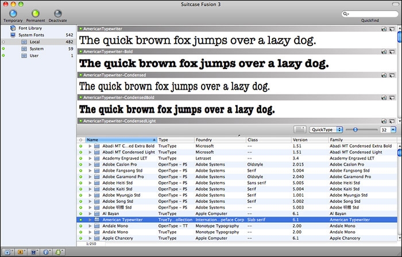Select the Font Library icon in sidebar
Image resolution: width=402 pixels, height=257 pixels.
point(13,28)
